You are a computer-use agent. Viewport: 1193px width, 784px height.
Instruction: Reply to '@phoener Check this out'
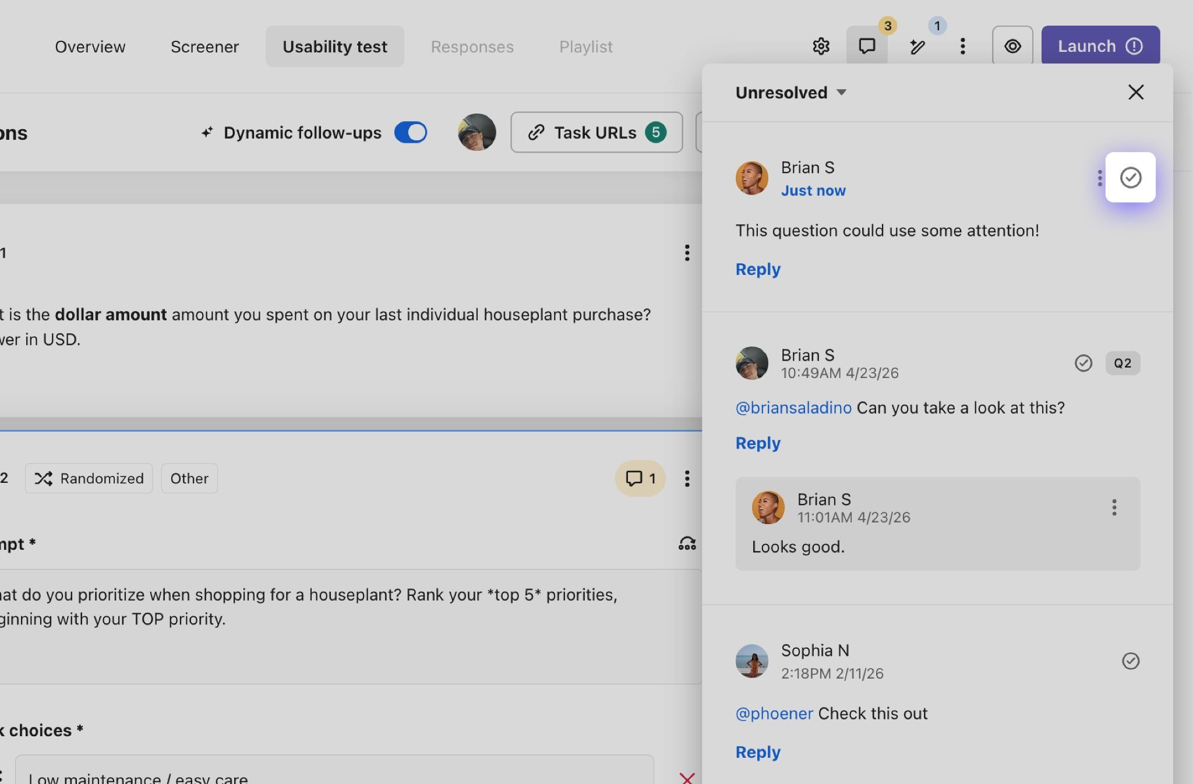coord(757,752)
